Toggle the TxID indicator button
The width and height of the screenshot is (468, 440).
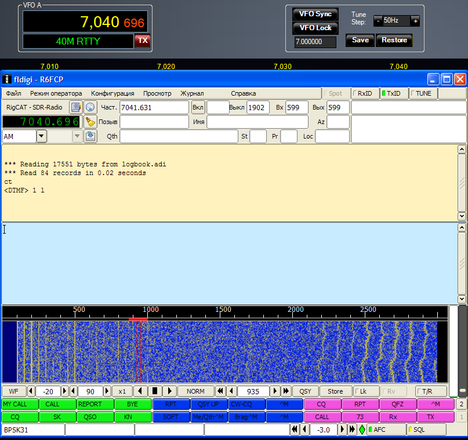(393, 93)
